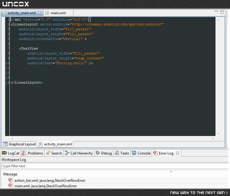Click the Graphical Layout tab icon
The width and height of the screenshot is (230, 196).
coord(5,144)
